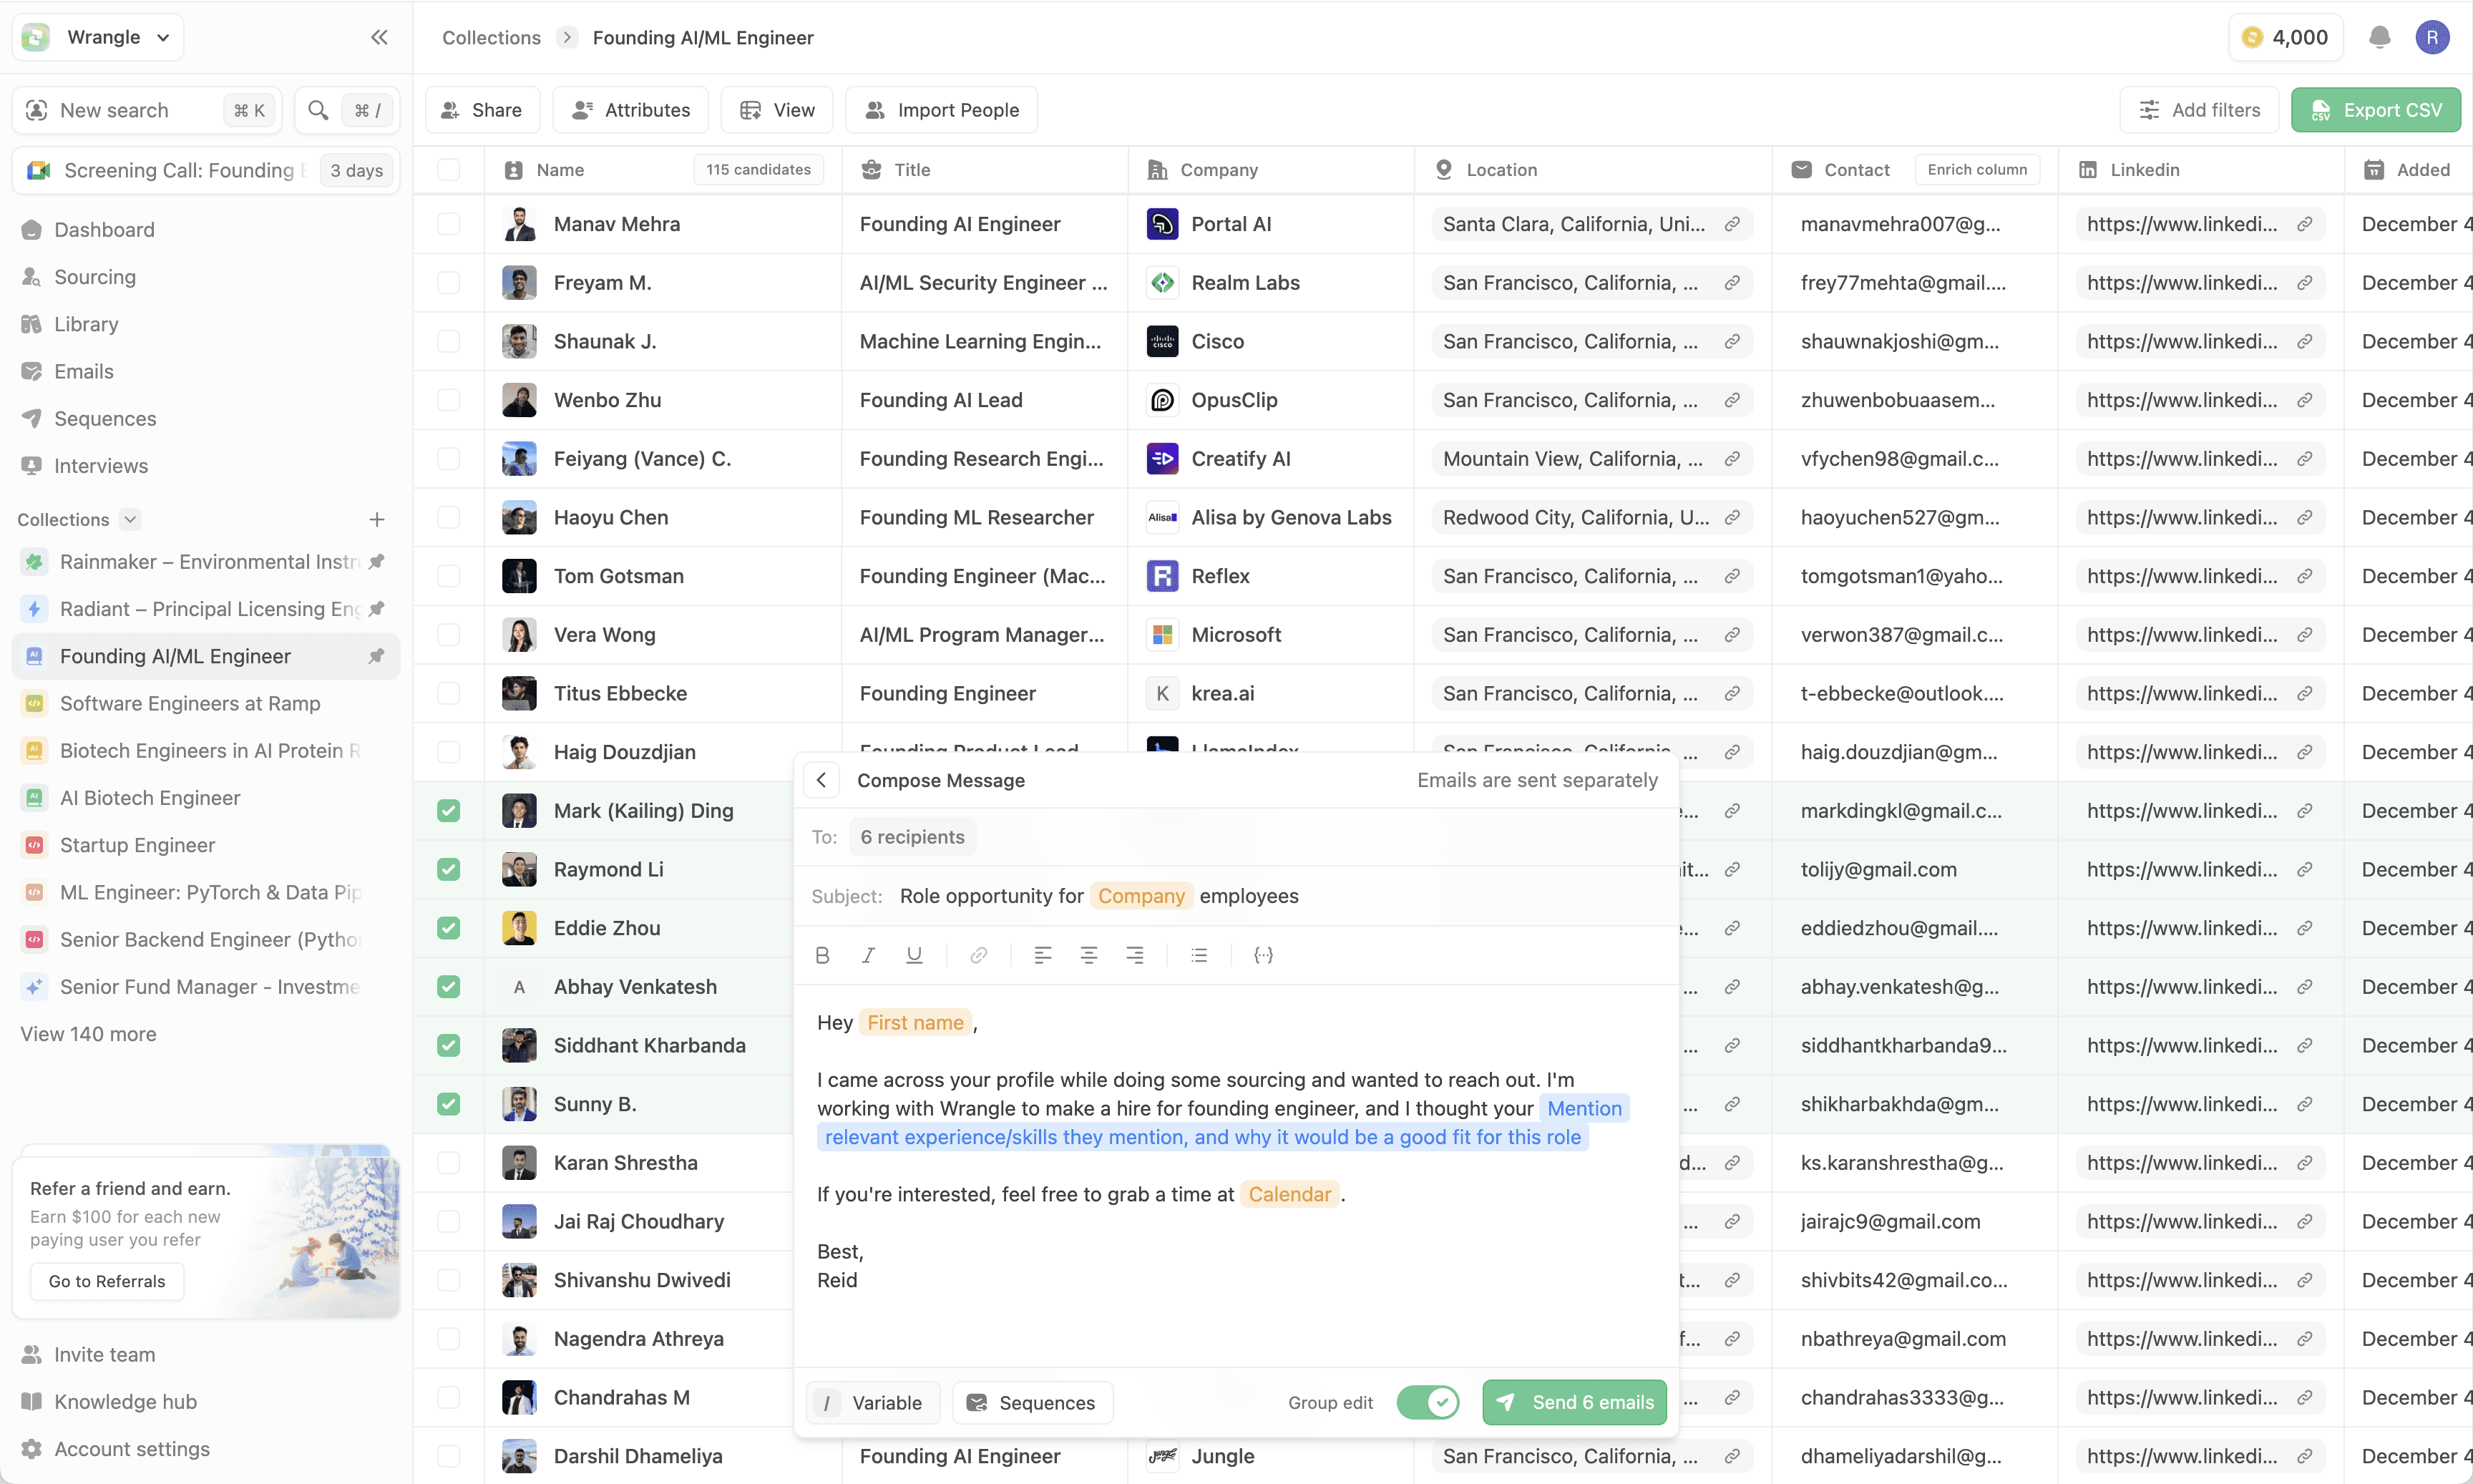Open the Dashboard page
Viewport: 2473px width, 1484px height.
coord(104,229)
